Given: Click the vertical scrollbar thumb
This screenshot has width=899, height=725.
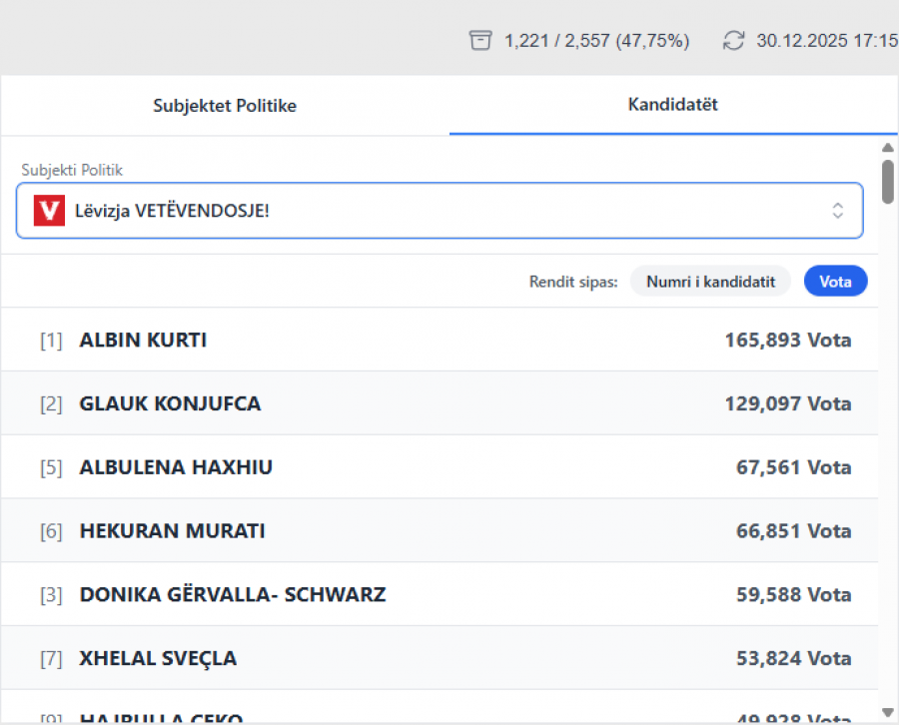Looking at the screenshot, I should click(888, 182).
